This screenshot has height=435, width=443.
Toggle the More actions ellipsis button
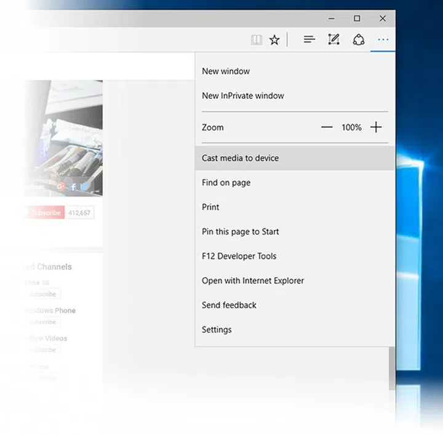point(383,40)
